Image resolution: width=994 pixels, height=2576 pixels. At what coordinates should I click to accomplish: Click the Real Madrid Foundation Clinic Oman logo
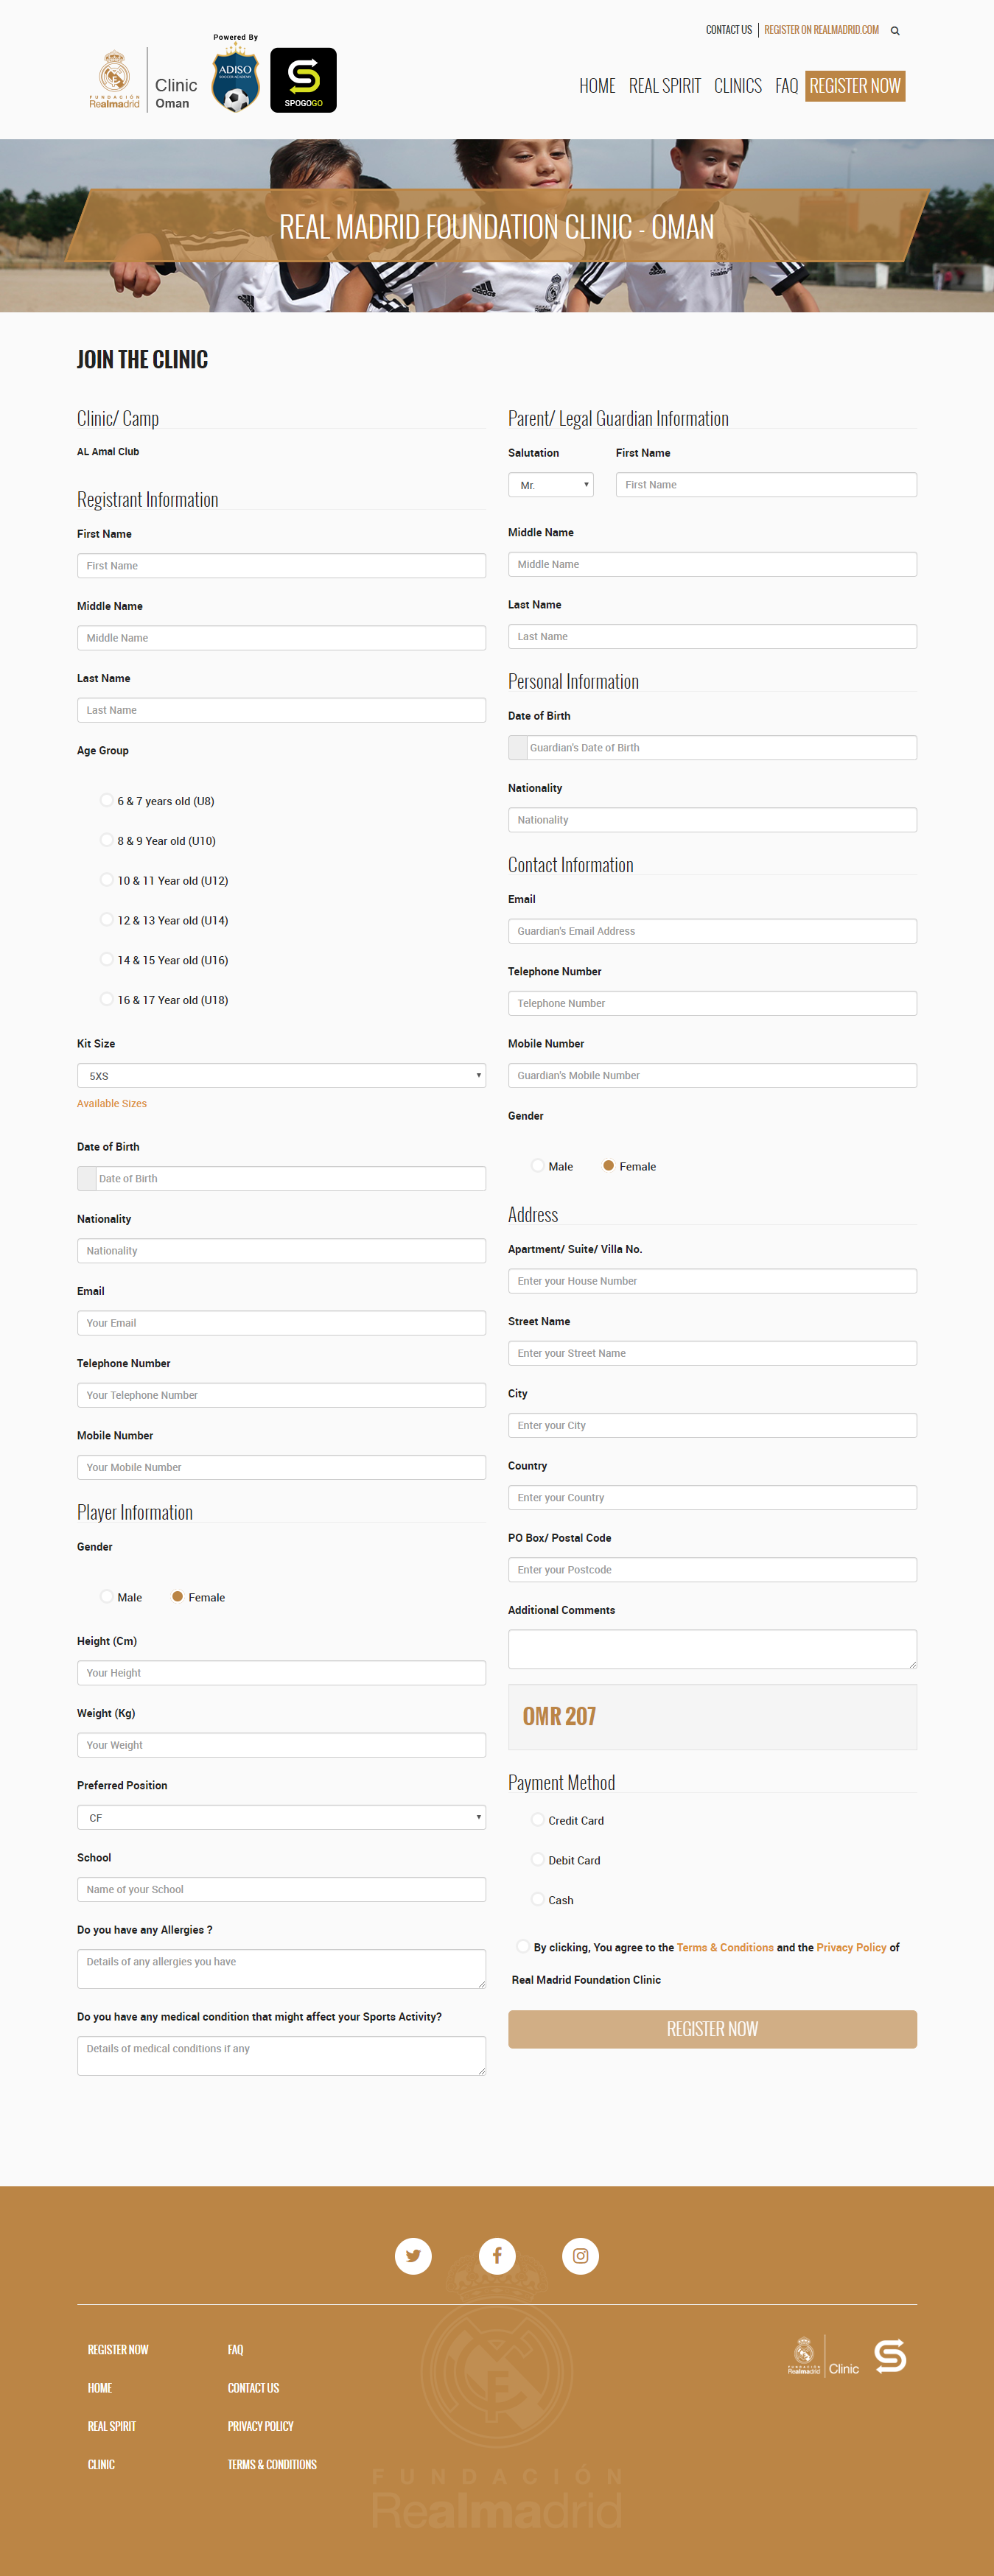pyautogui.click(x=143, y=80)
